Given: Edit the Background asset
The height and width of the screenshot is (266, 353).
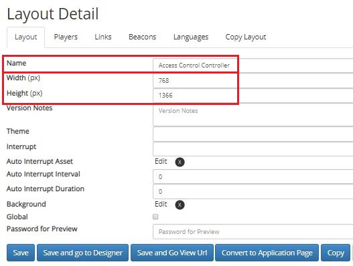Looking at the screenshot, I should point(161,204).
